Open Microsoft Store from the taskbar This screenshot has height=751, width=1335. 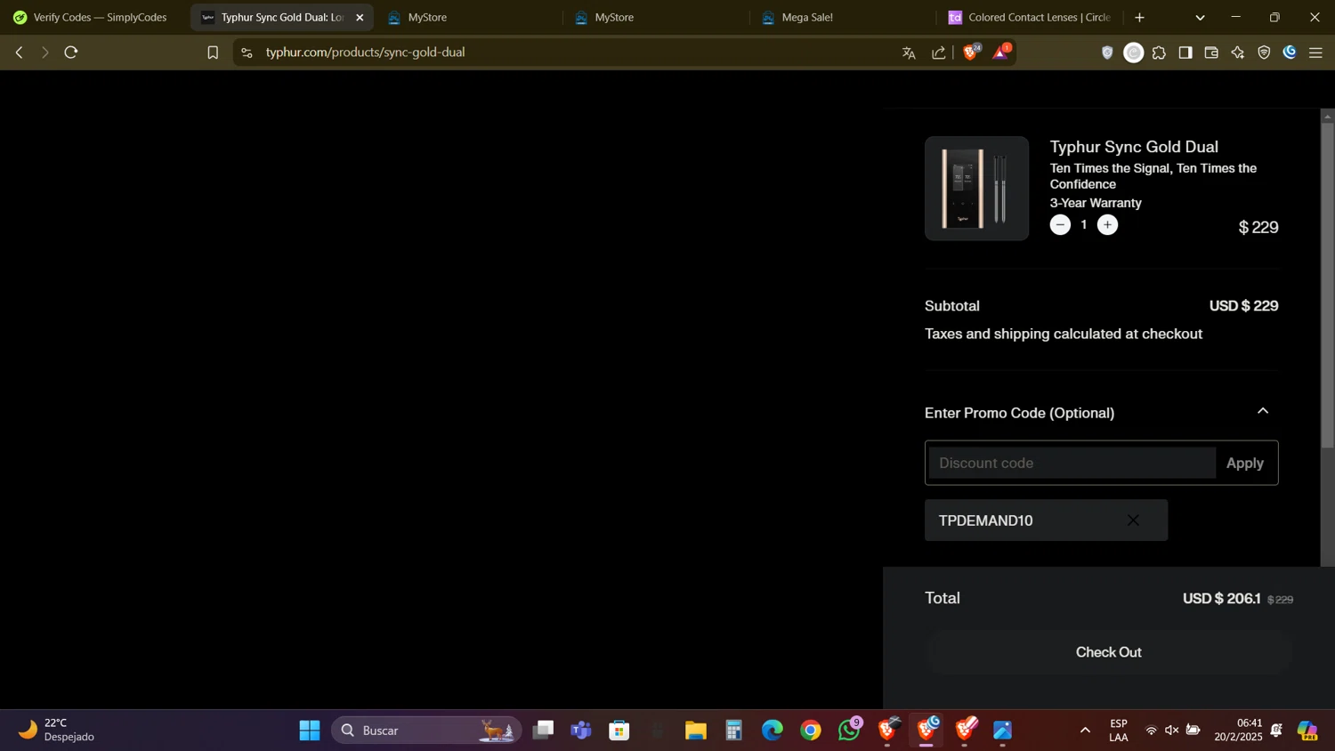point(619,731)
